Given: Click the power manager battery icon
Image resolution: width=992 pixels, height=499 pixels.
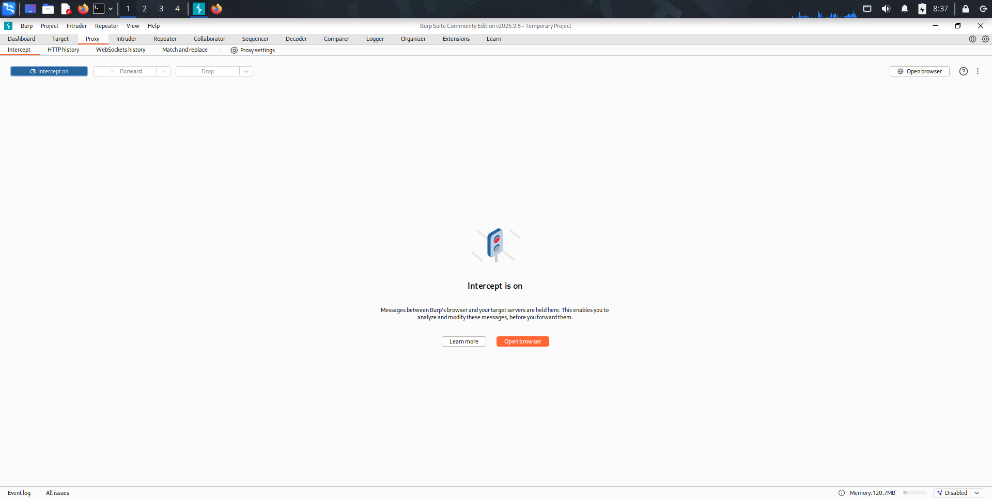Looking at the screenshot, I should click(922, 9).
